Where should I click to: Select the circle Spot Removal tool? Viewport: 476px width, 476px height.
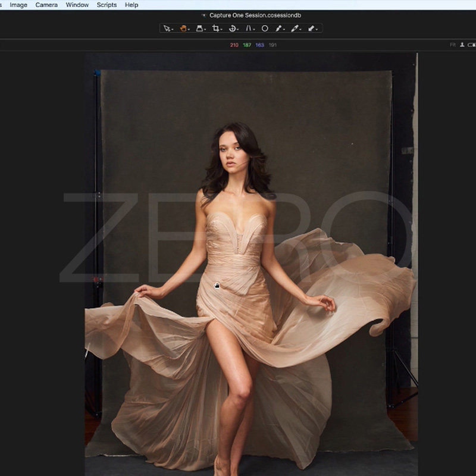click(265, 28)
